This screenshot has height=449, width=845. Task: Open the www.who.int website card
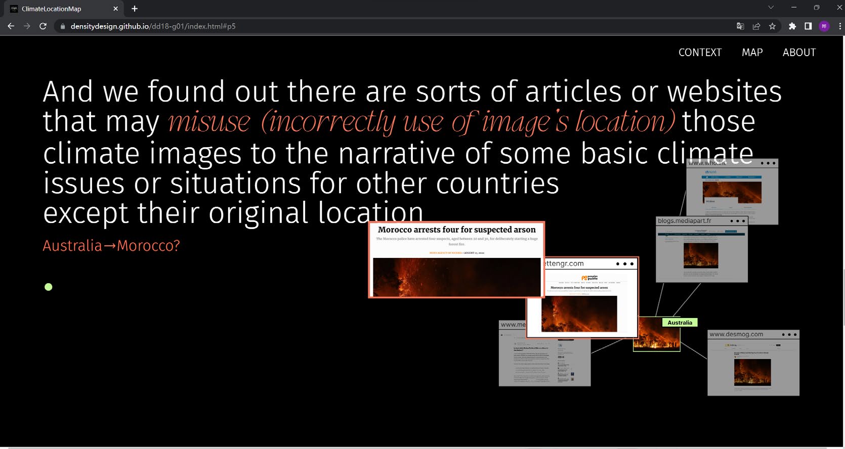732,192
